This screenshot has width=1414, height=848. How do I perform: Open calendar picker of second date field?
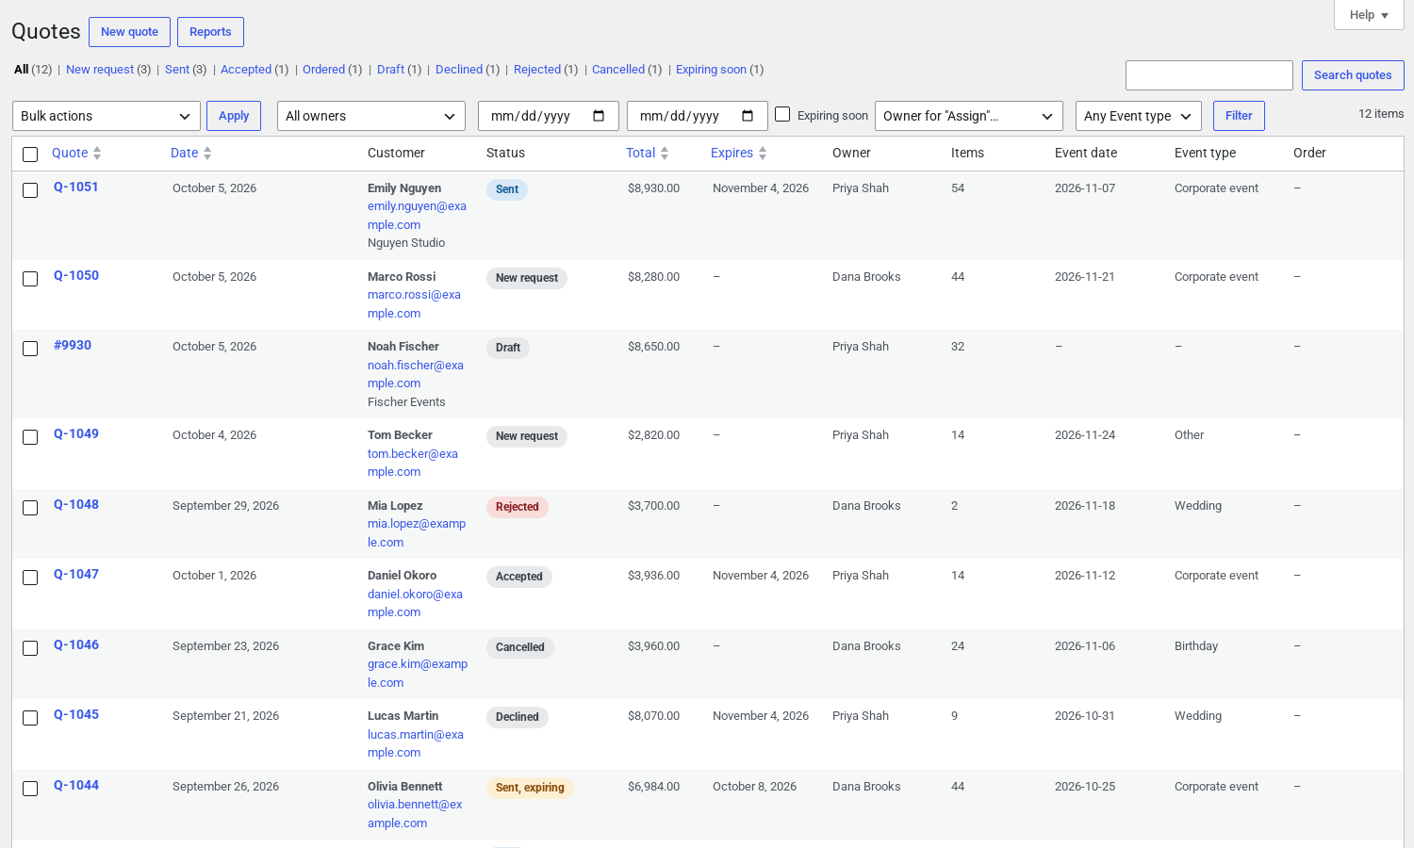(748, 116)
